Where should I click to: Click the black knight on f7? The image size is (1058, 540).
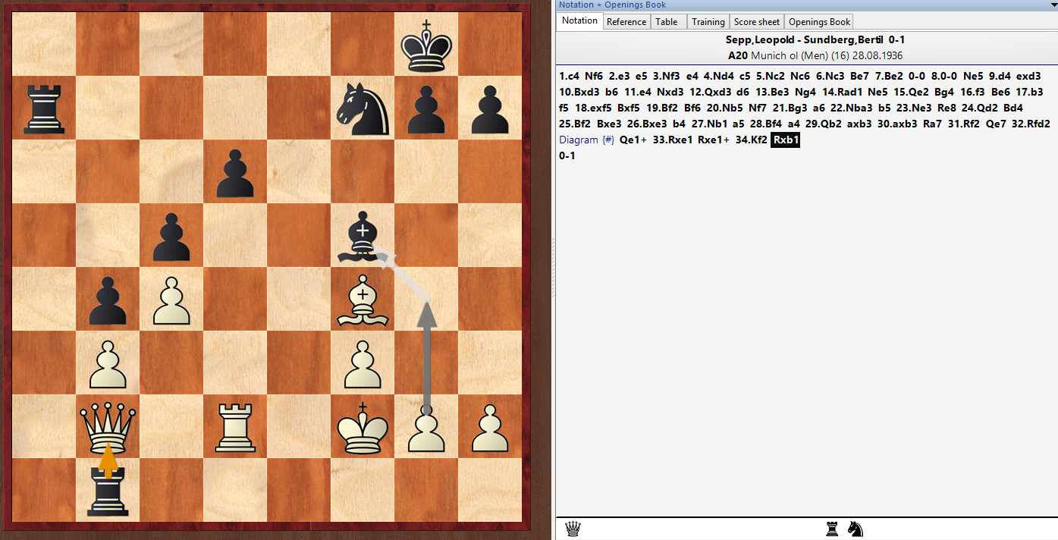tap(363, 108)
